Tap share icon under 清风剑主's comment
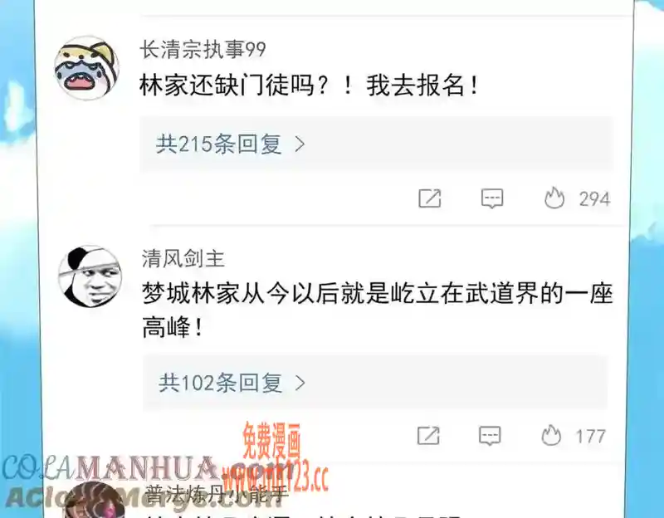This screenshot has width=664, height=518. (x=428, y=436)
